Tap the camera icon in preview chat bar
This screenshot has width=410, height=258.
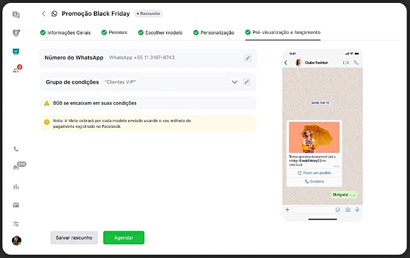pyautogui.click(x=347, y=209)
